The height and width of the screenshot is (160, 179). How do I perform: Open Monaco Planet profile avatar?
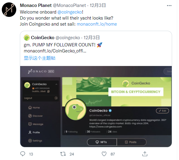pyautogui.click(x=9, y=10)
